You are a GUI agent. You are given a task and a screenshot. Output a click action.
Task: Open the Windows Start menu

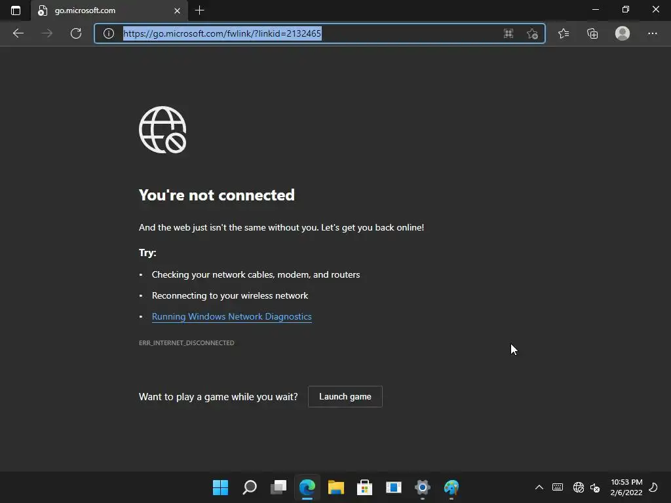pos(220,487)
